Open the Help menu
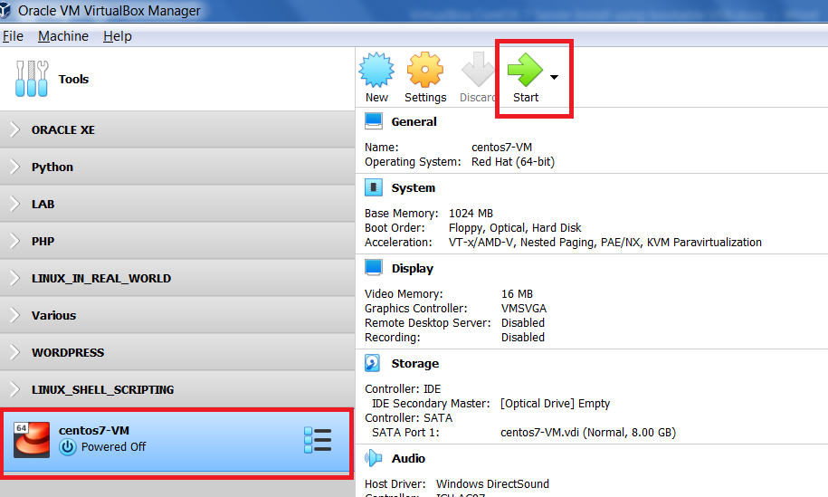 point(117,36)
